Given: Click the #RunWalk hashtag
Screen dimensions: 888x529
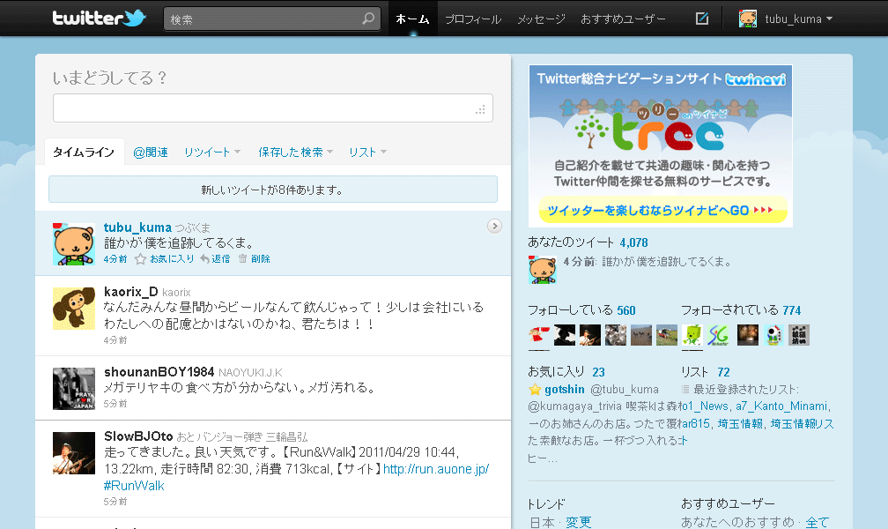Looking at the screenshot, I should [x=134, y=485].
